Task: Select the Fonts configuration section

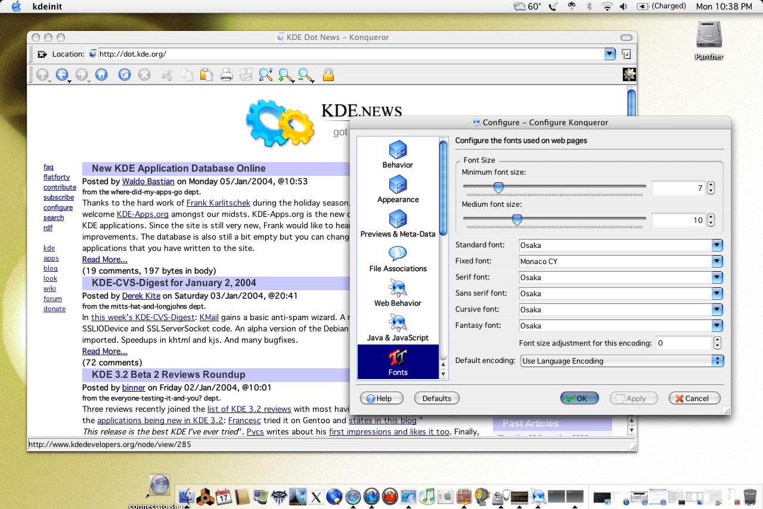Action: pos(398,362)
